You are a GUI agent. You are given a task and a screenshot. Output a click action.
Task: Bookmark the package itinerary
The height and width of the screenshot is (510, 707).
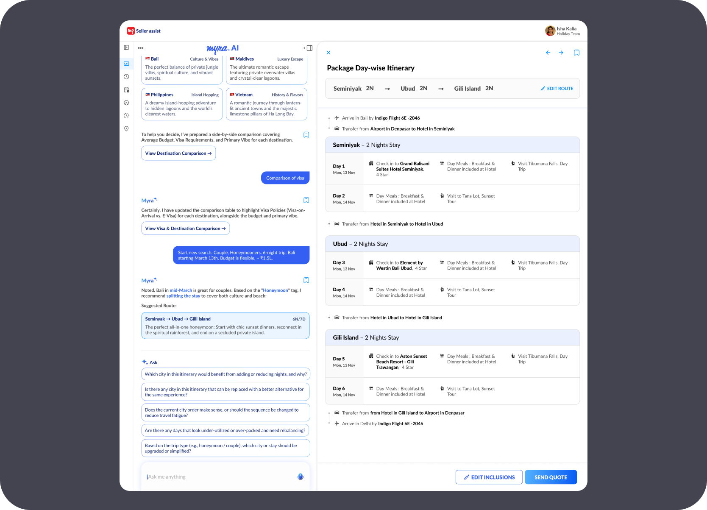pyautogui.click(x=576, y=53)
